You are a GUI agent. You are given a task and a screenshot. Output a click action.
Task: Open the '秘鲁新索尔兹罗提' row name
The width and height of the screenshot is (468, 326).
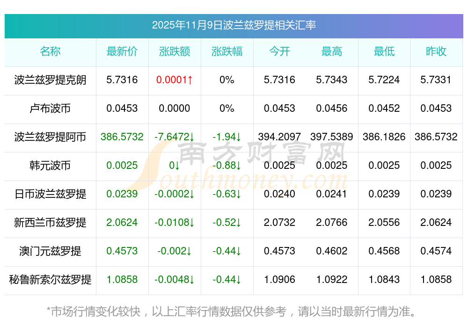tap(50, 280)
